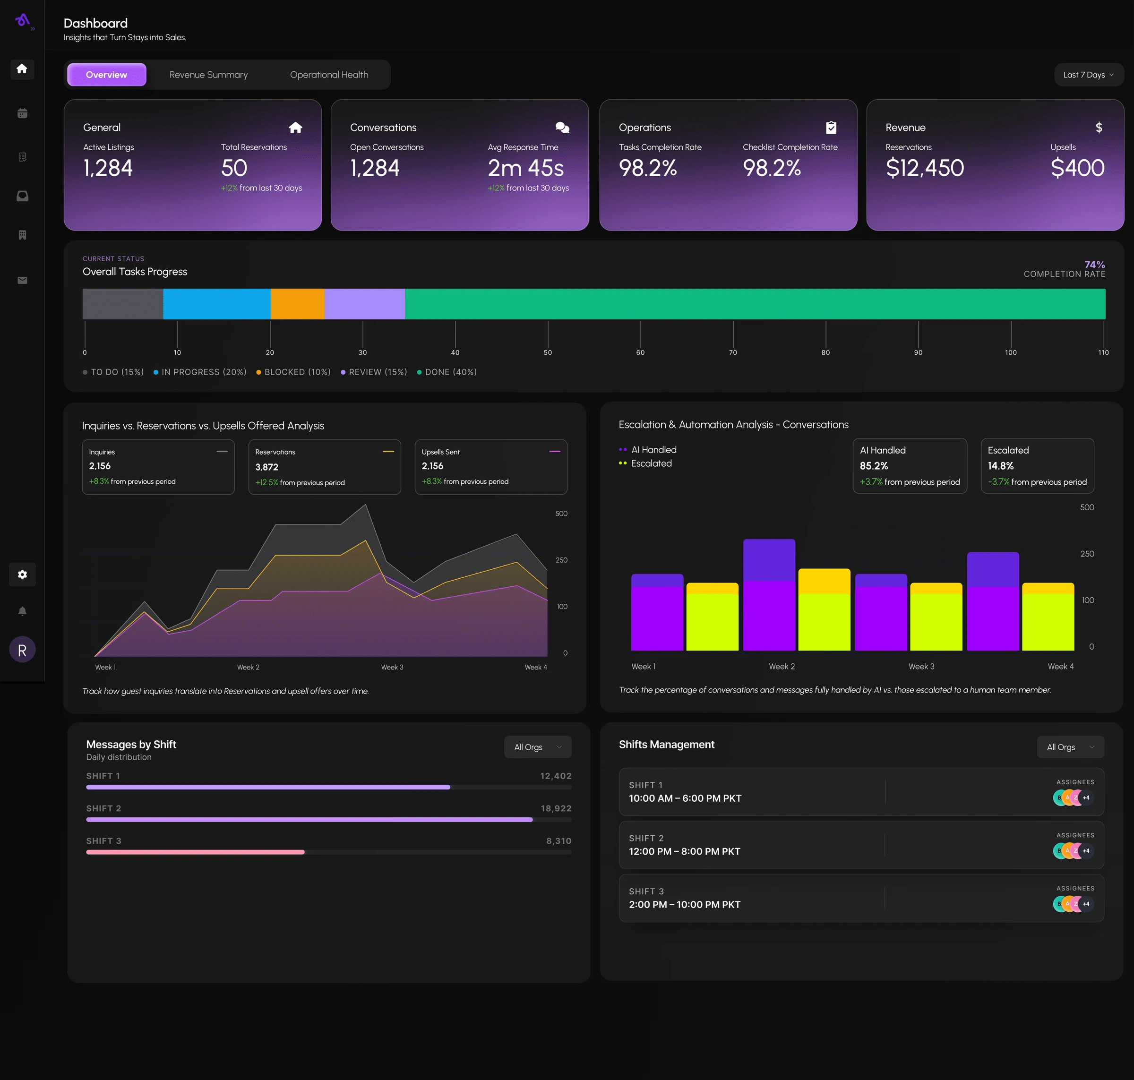Toggle the IN PROGRESS (20%) legend item
This screenshot has width=1134, height=1080.
[200, 372]
